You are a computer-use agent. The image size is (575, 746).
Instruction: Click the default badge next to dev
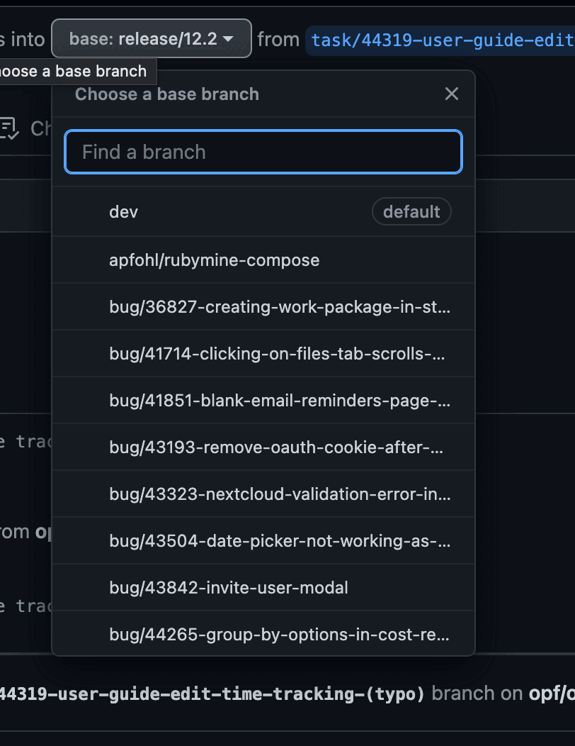pyautogui.click(x=411, y=211)
